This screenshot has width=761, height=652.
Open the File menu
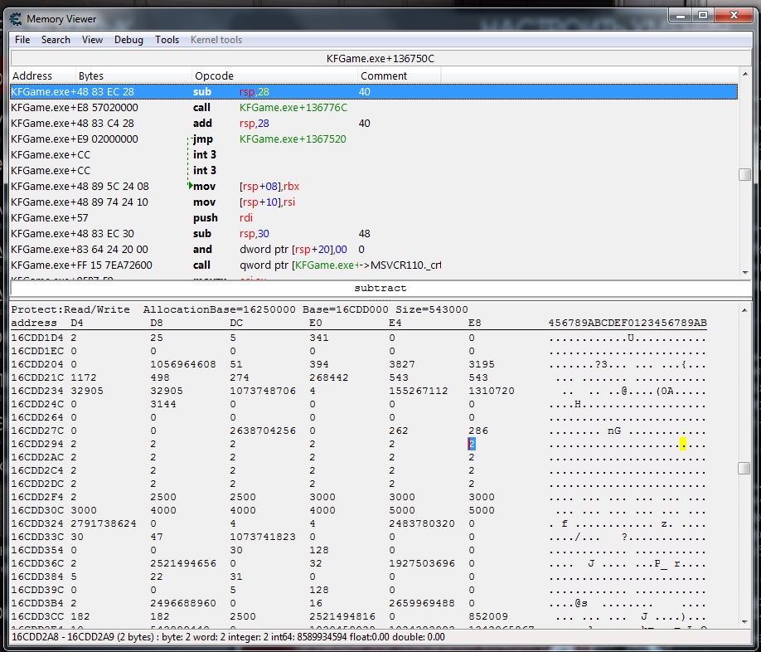coord(22,40)
